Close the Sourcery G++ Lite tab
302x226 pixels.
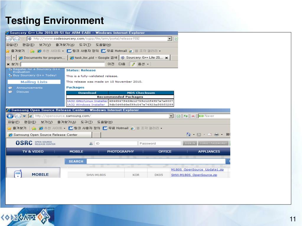click(x=166, y=58)
